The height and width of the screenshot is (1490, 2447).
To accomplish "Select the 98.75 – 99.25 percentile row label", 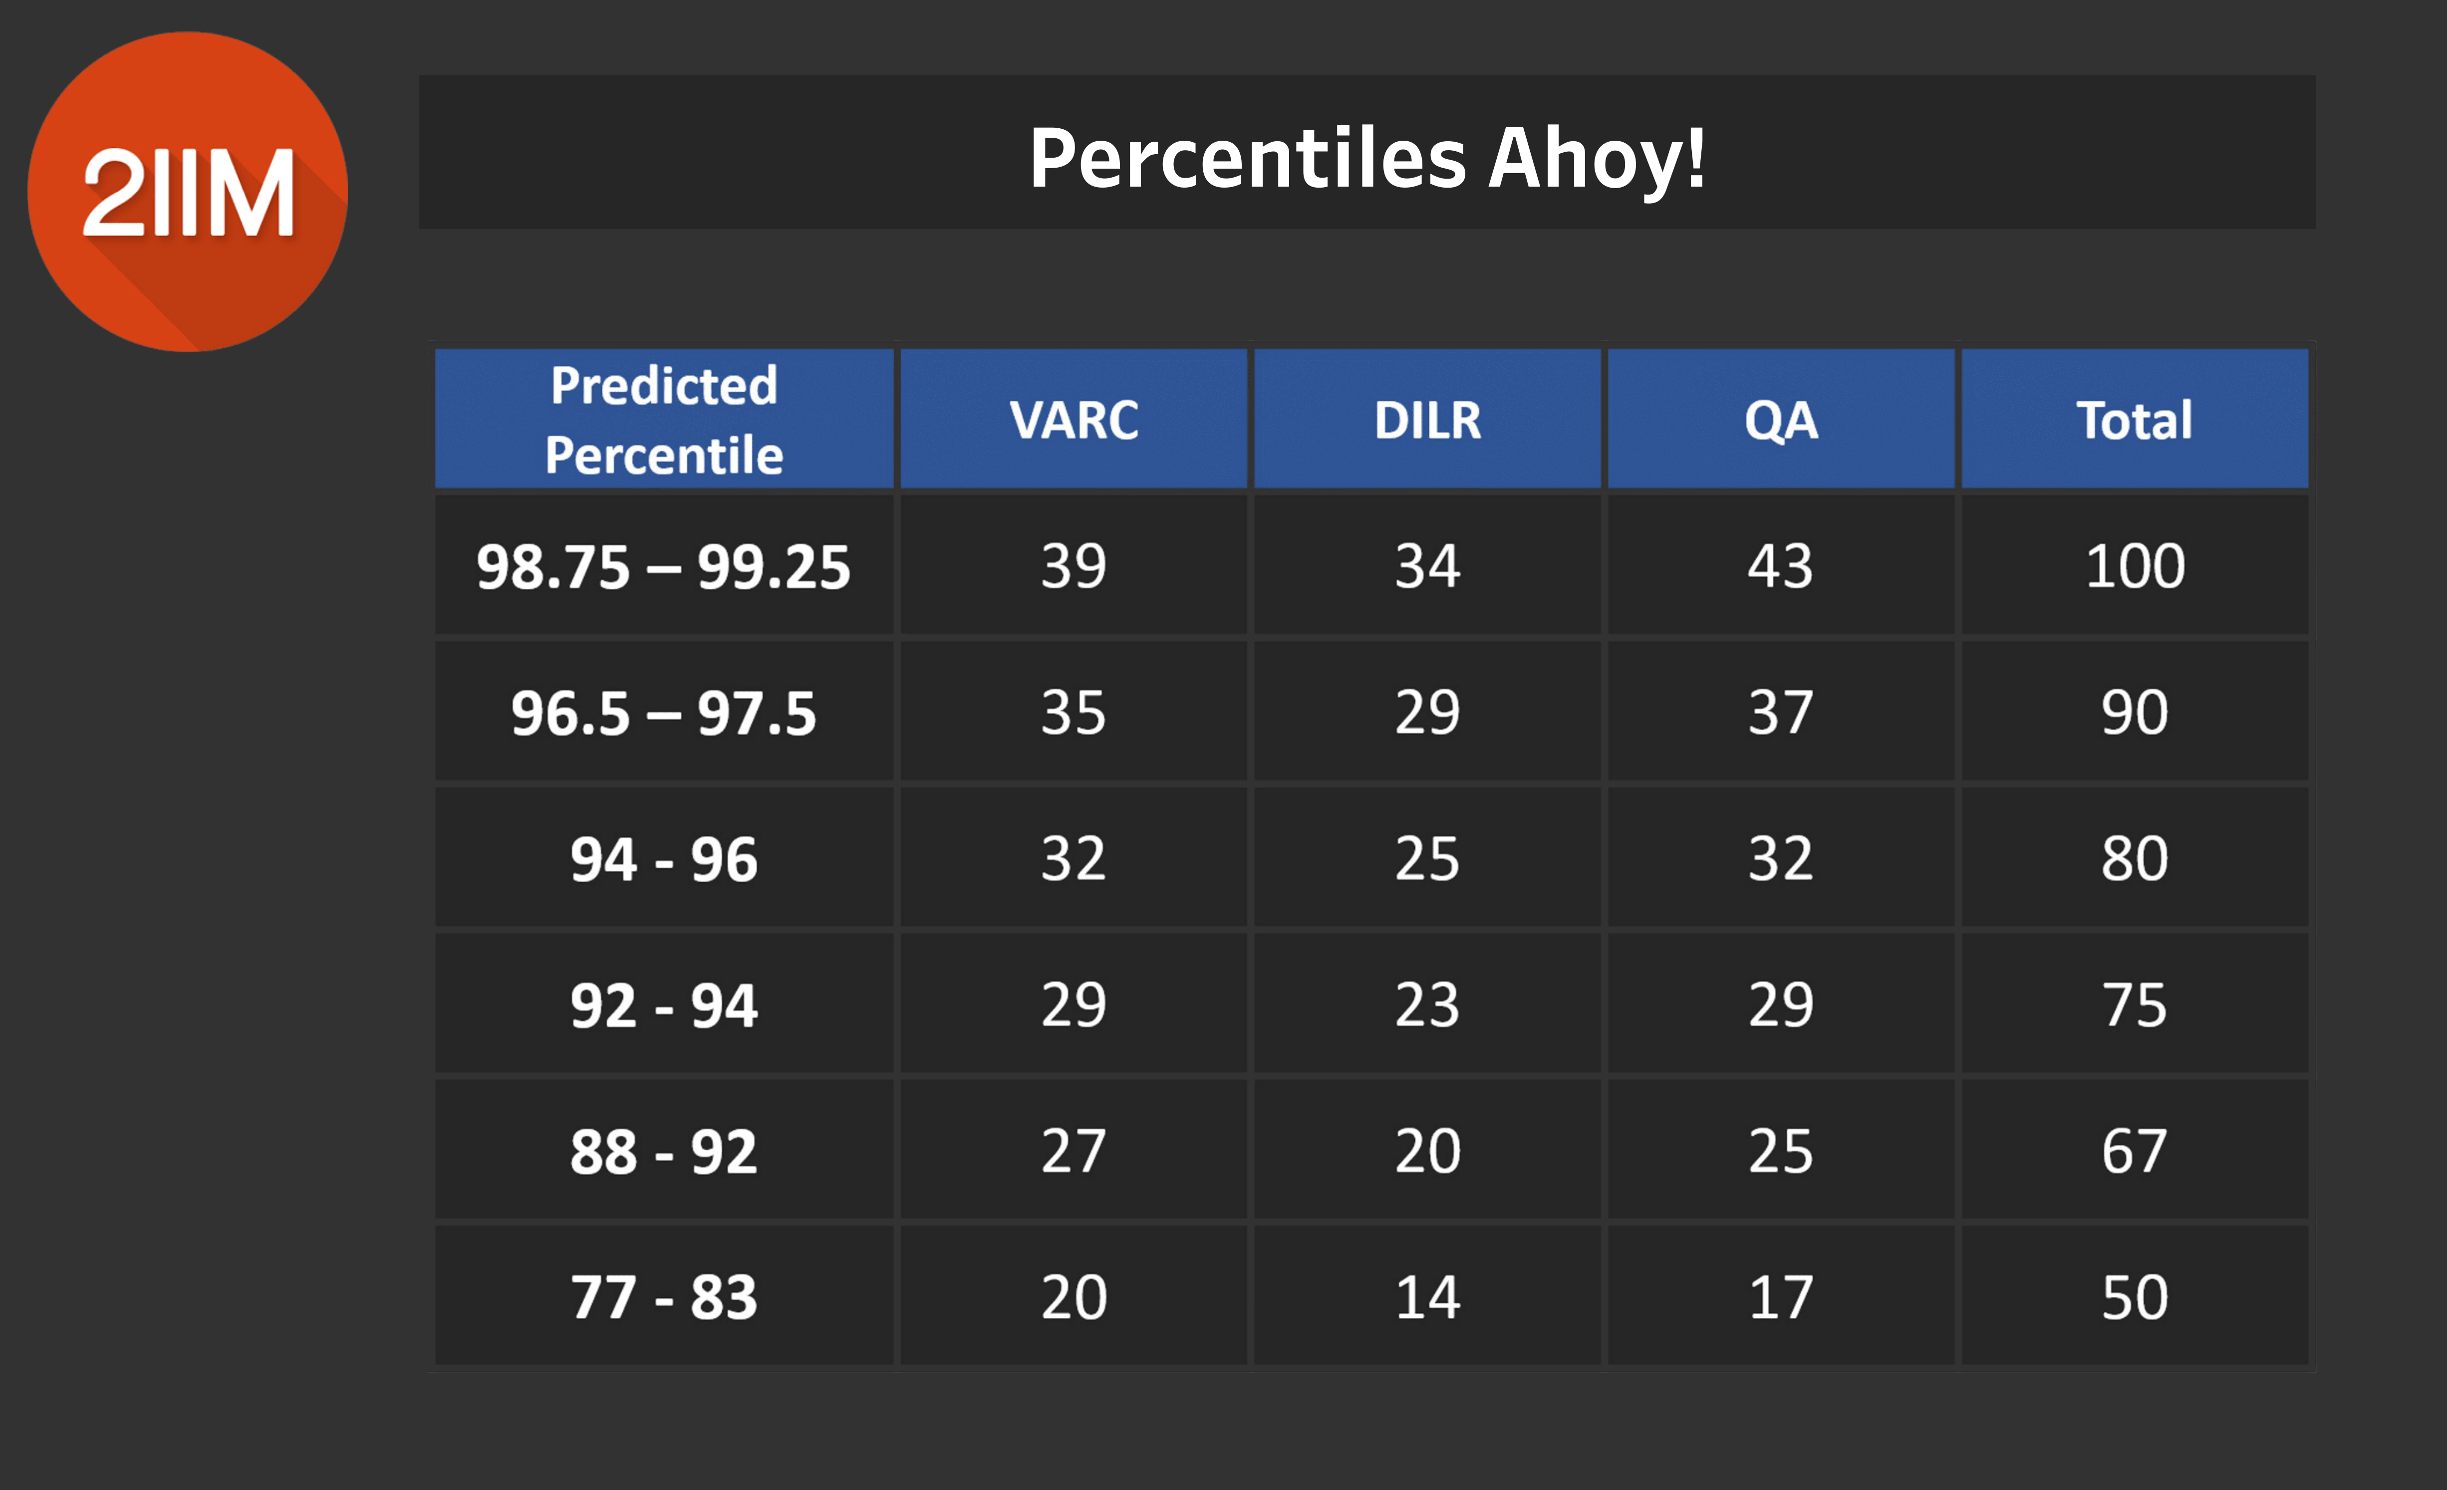I will click(663, 566).
